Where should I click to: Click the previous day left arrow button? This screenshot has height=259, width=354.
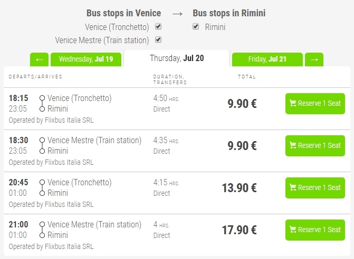point(39,59)
